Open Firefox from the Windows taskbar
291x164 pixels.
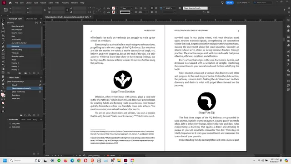[x=65, y=160]
